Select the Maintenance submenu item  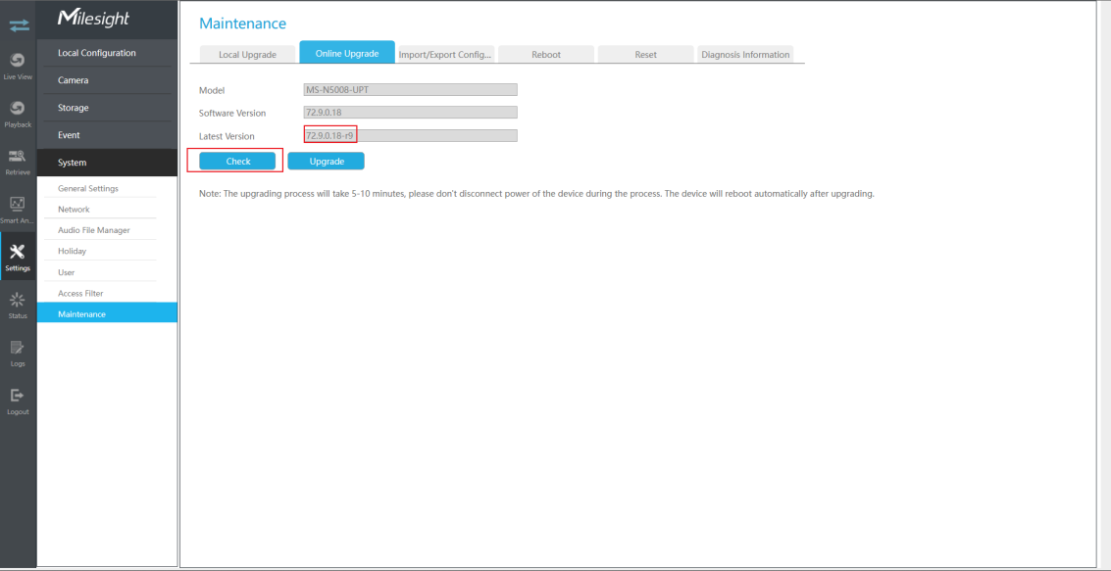[107, 313]
